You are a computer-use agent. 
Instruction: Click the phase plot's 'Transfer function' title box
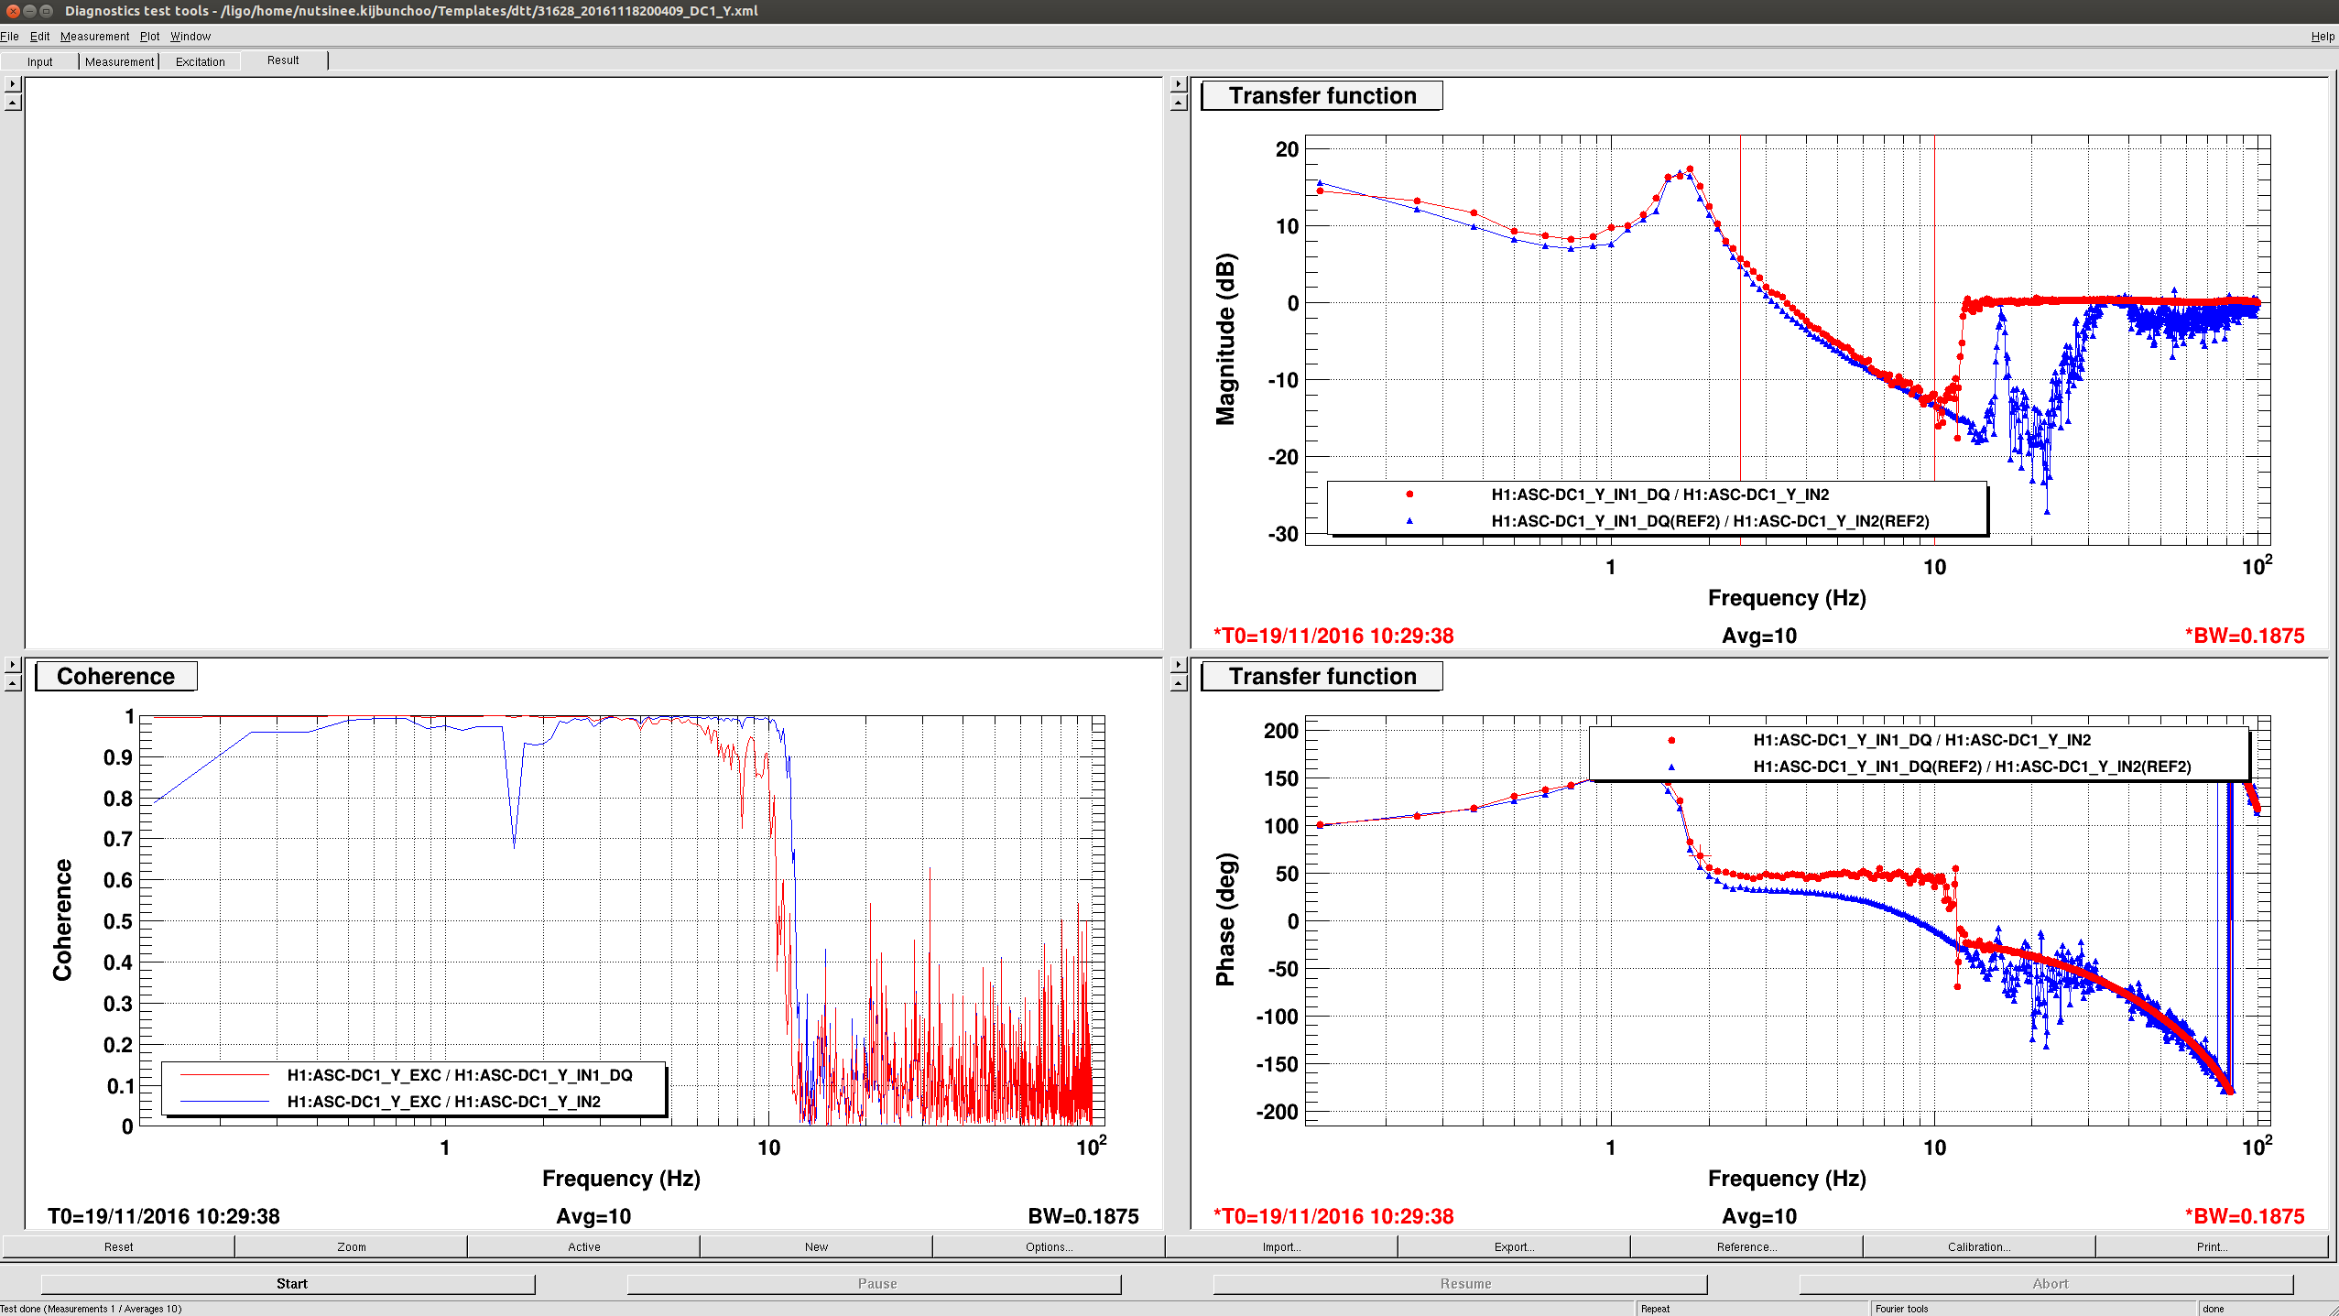pos(1322,676)
